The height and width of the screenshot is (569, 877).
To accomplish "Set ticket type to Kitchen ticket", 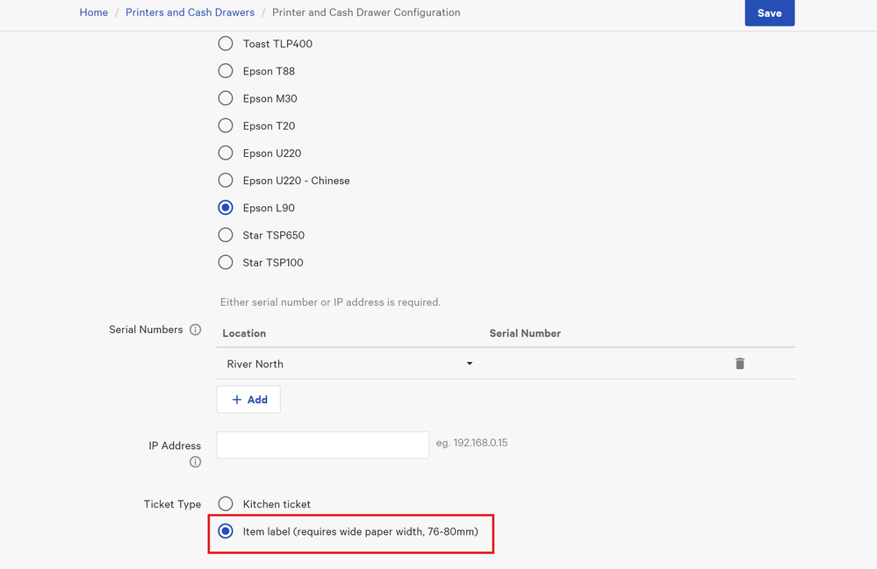I will pos(226,504).
